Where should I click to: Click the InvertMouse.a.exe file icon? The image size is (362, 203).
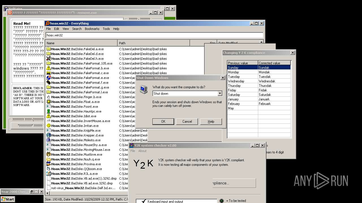(48, 121)
